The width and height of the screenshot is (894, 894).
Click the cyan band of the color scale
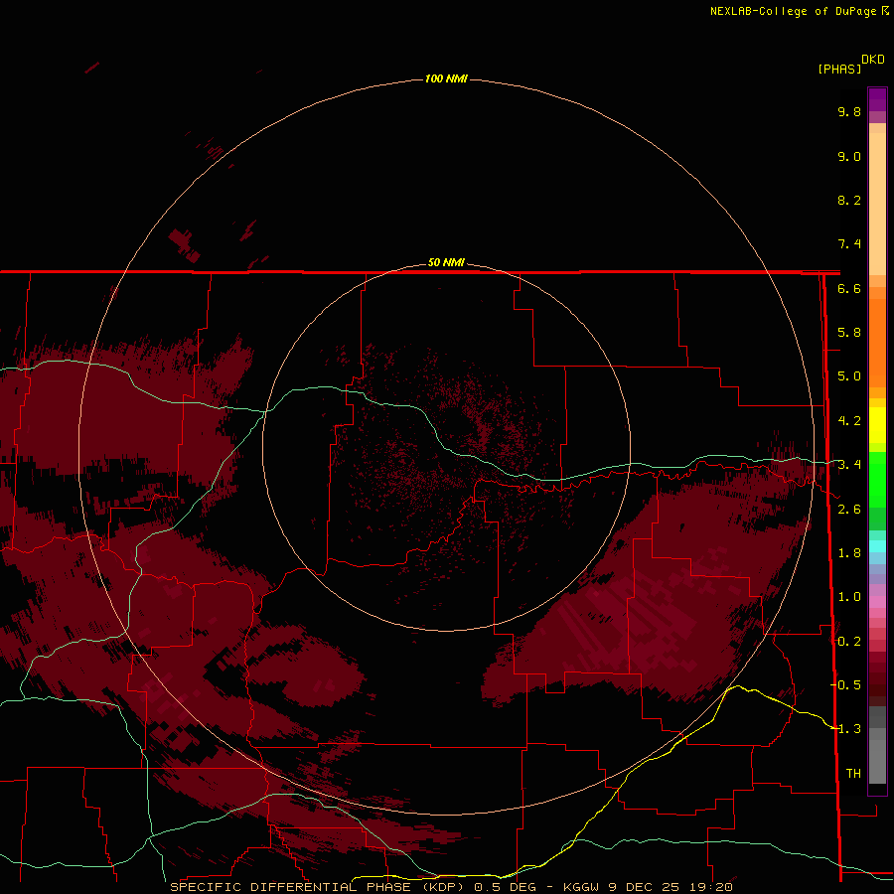(x=877, y=546)
